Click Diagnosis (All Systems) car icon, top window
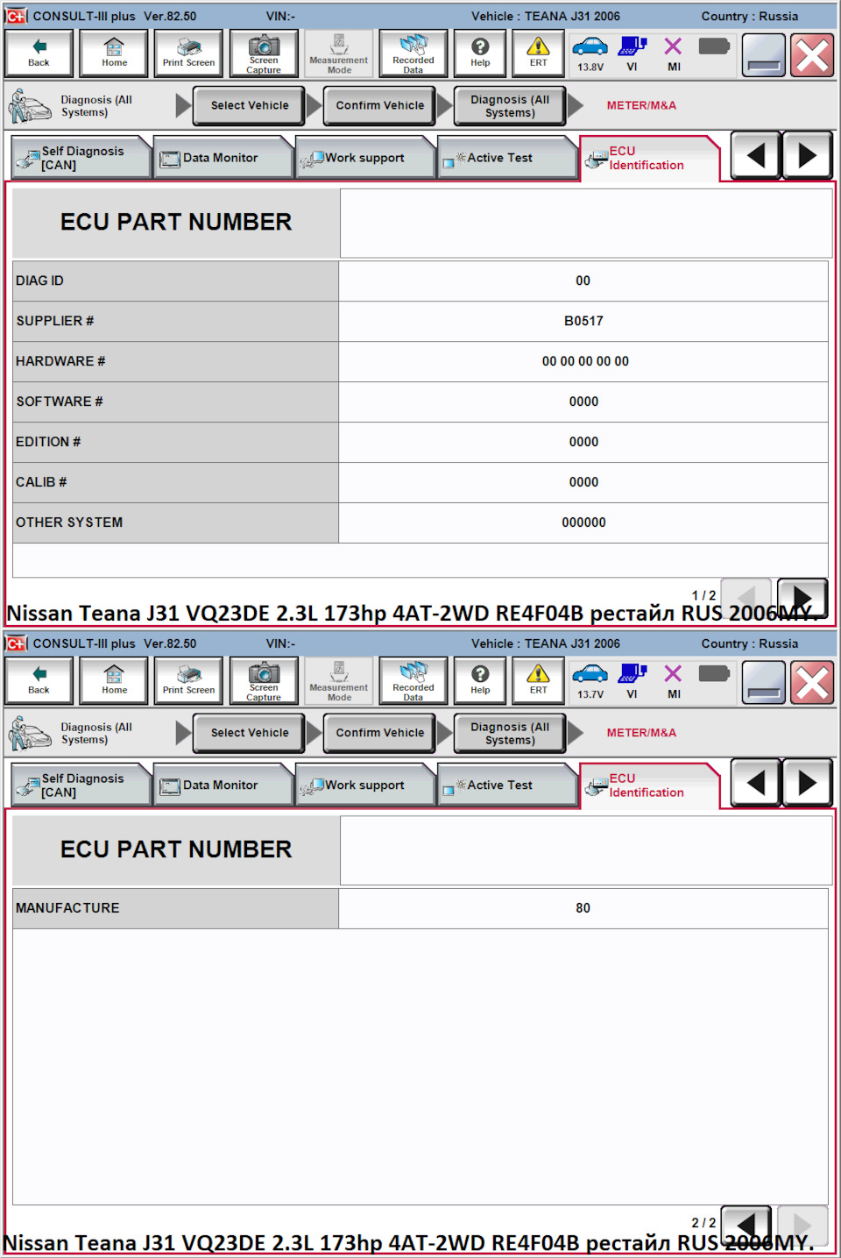The height and width of the screenshot is (1258, 841). click(x=30, y=106)
